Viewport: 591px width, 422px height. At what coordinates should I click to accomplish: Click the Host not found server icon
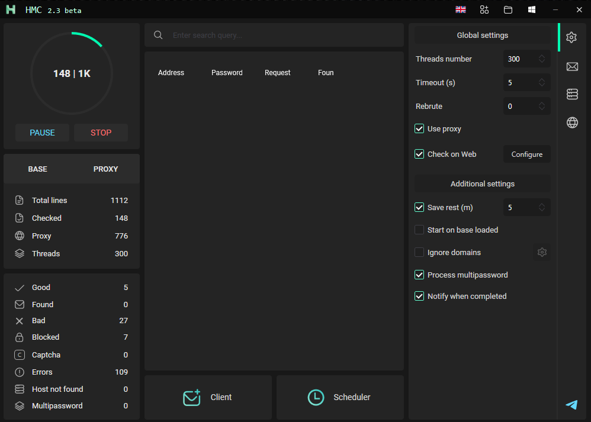(x=20, y=389)
